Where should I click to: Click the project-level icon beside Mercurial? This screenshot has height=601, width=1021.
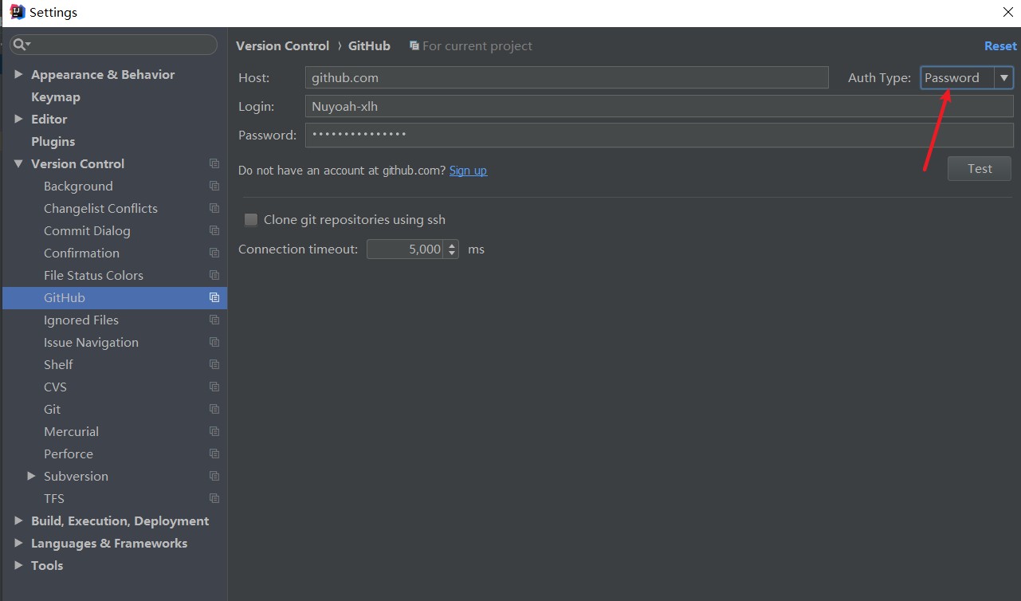point(214,431)
